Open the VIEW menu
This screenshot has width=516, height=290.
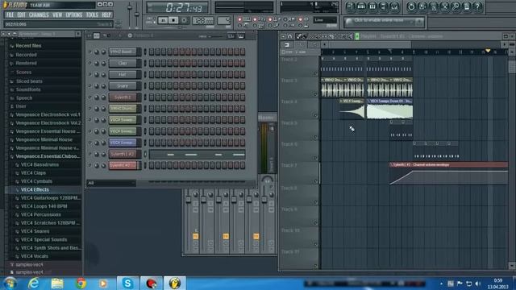[x=57, y=14]
